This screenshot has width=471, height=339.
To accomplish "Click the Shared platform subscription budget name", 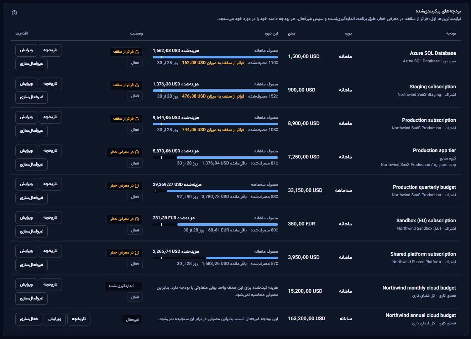I will 423,254.
